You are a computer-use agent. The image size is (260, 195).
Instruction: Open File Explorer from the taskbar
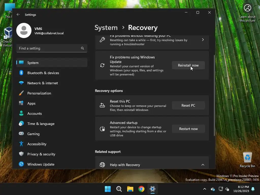(130, 189)
